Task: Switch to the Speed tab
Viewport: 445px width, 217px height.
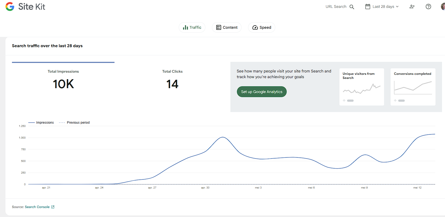Action: coord(262,27)
